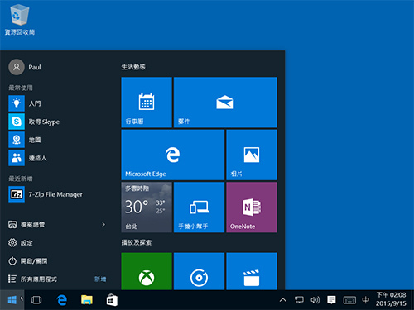
Task: Launch 取得 Skype from the most-used list
Action: coord(58,122)
